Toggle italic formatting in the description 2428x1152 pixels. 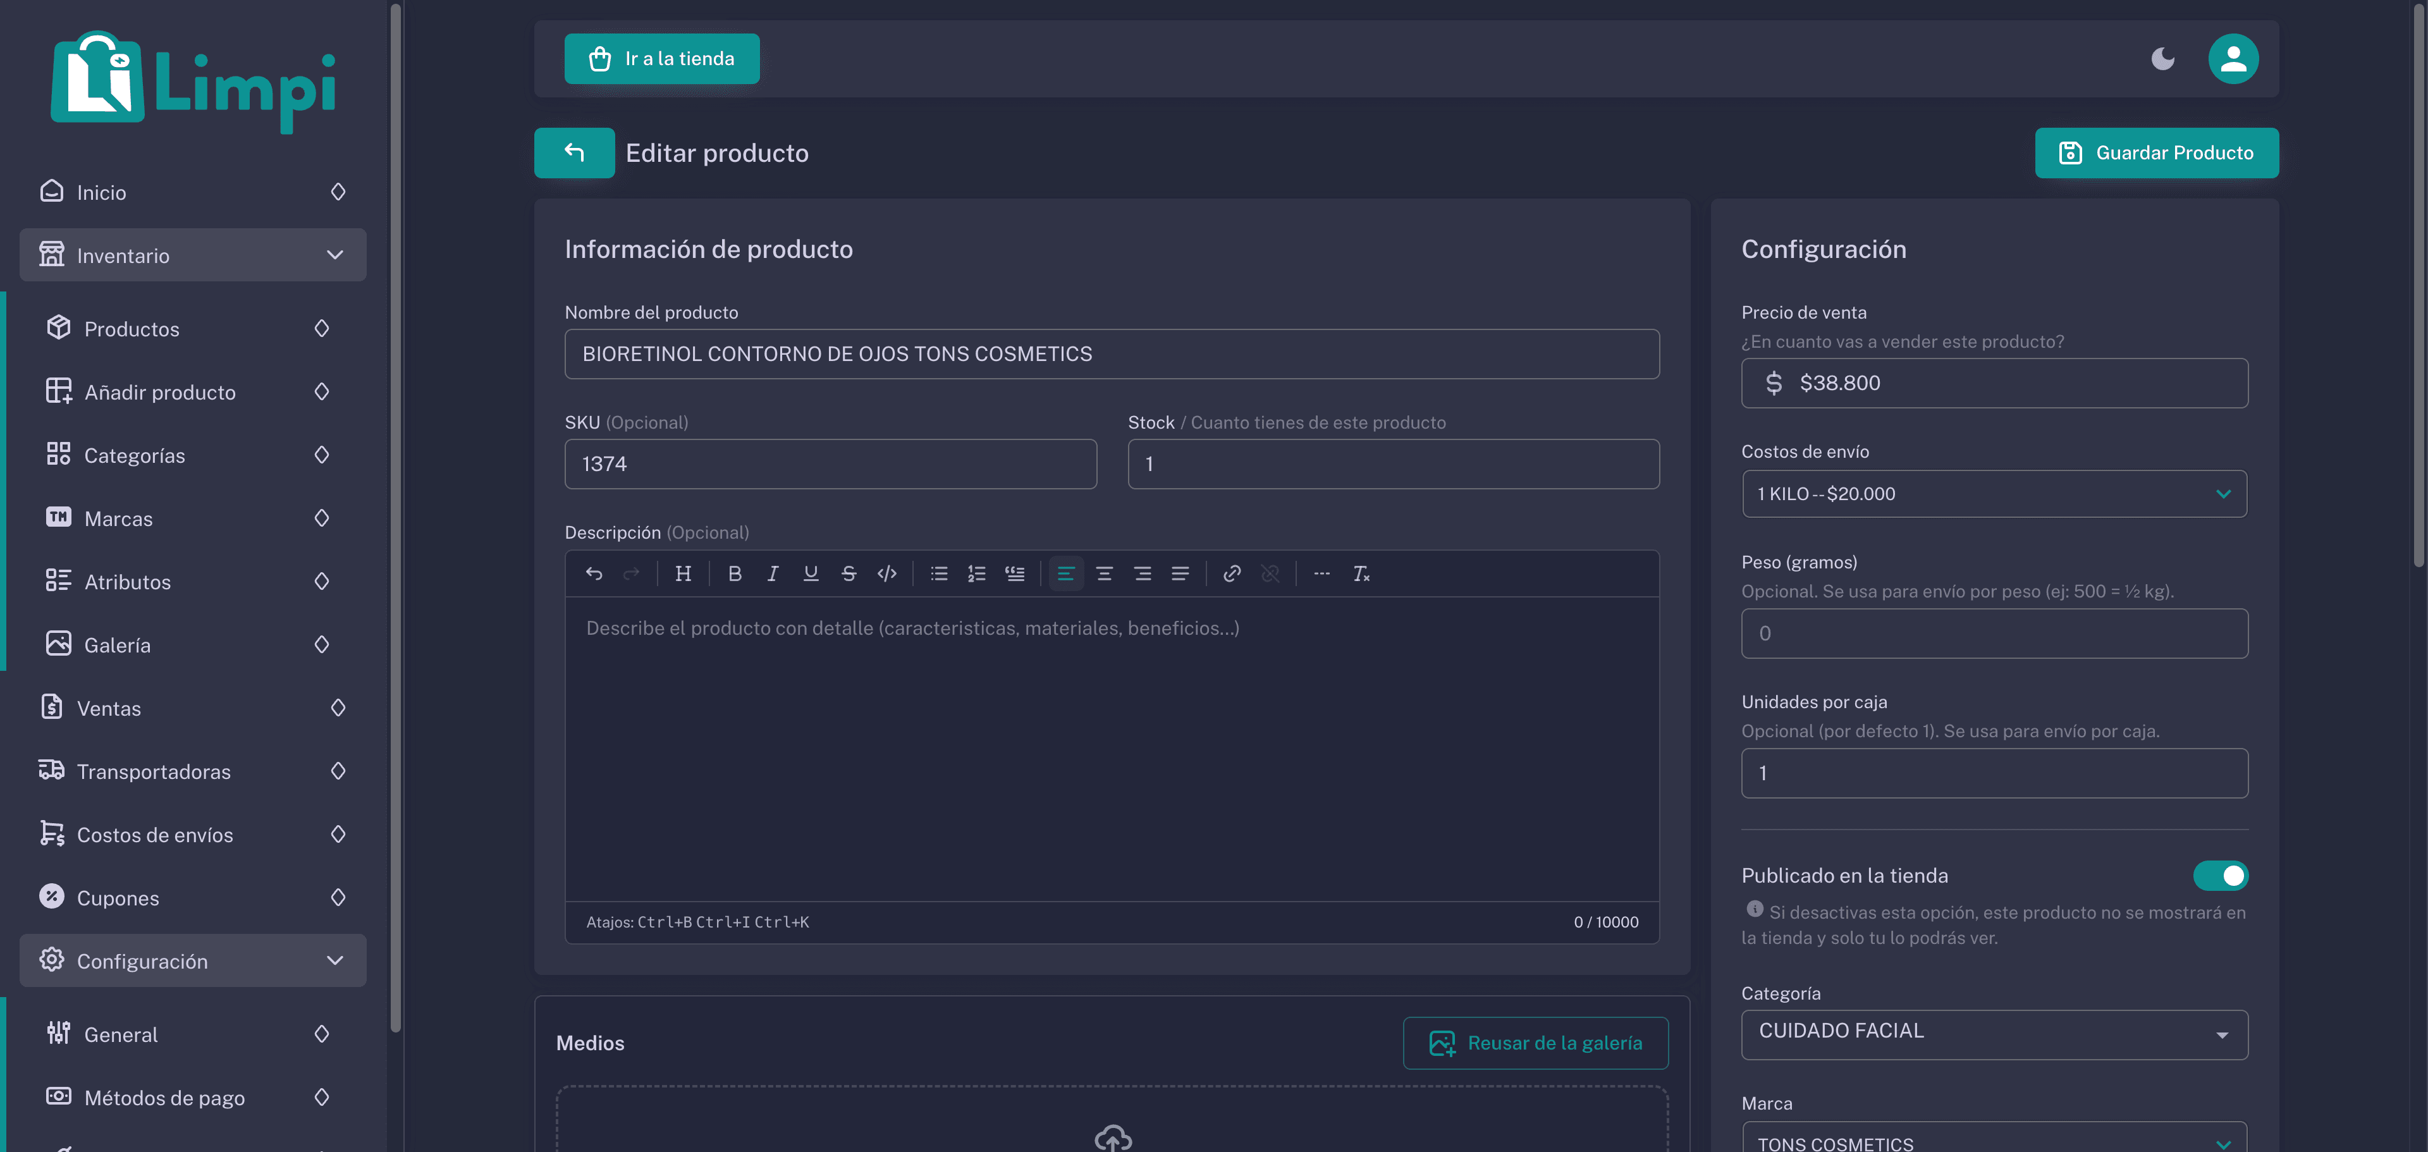[x=773, y=573]
